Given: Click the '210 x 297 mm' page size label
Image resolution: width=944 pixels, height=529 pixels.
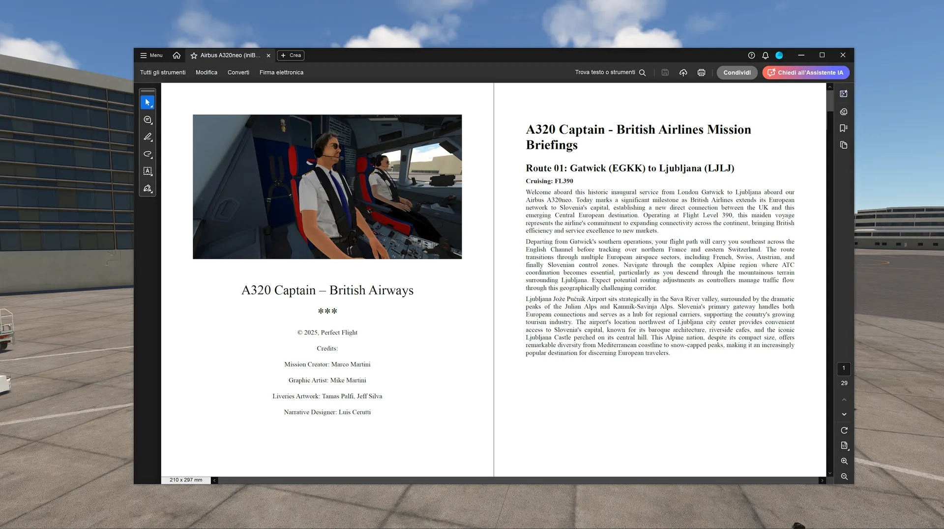Looking at the screenshot, I should (x=186, y=480).
